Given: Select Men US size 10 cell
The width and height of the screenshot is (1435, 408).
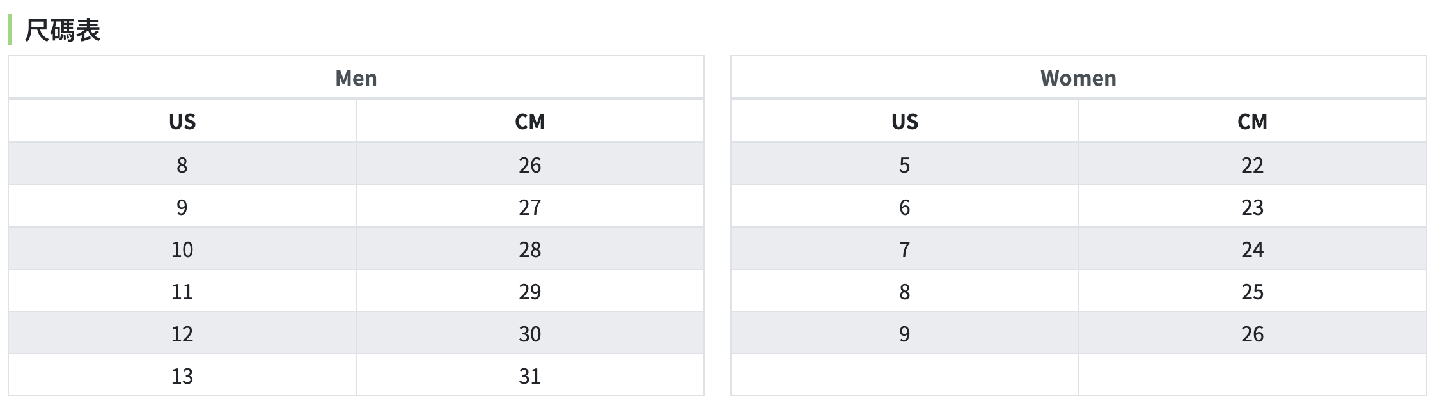Looking at the screenshot, I should point(182,249).
